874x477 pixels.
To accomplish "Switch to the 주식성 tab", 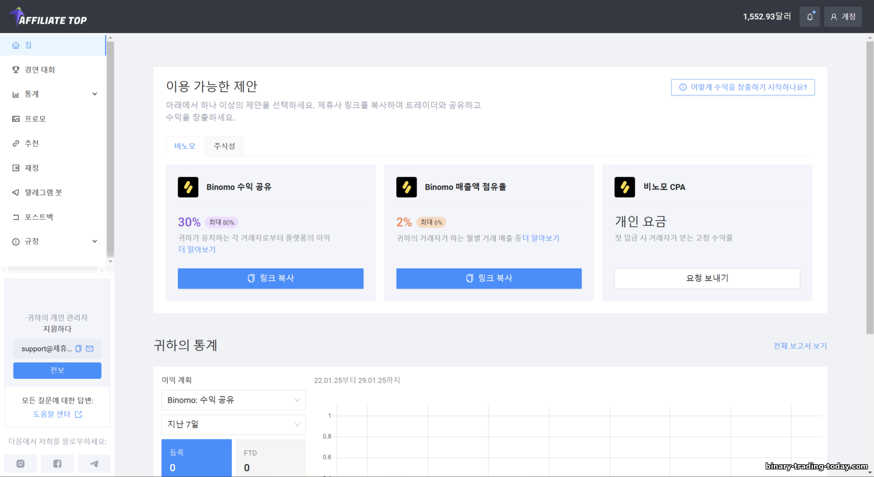I will [224, 146].
